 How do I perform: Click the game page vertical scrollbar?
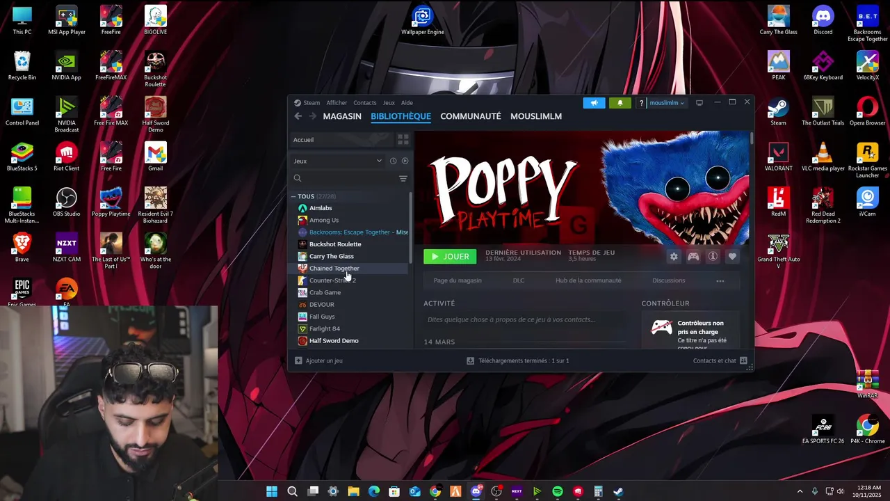[752, 137]
